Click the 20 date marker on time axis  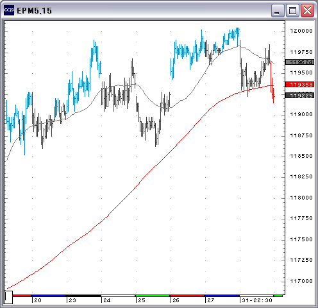tap(38, 300)
